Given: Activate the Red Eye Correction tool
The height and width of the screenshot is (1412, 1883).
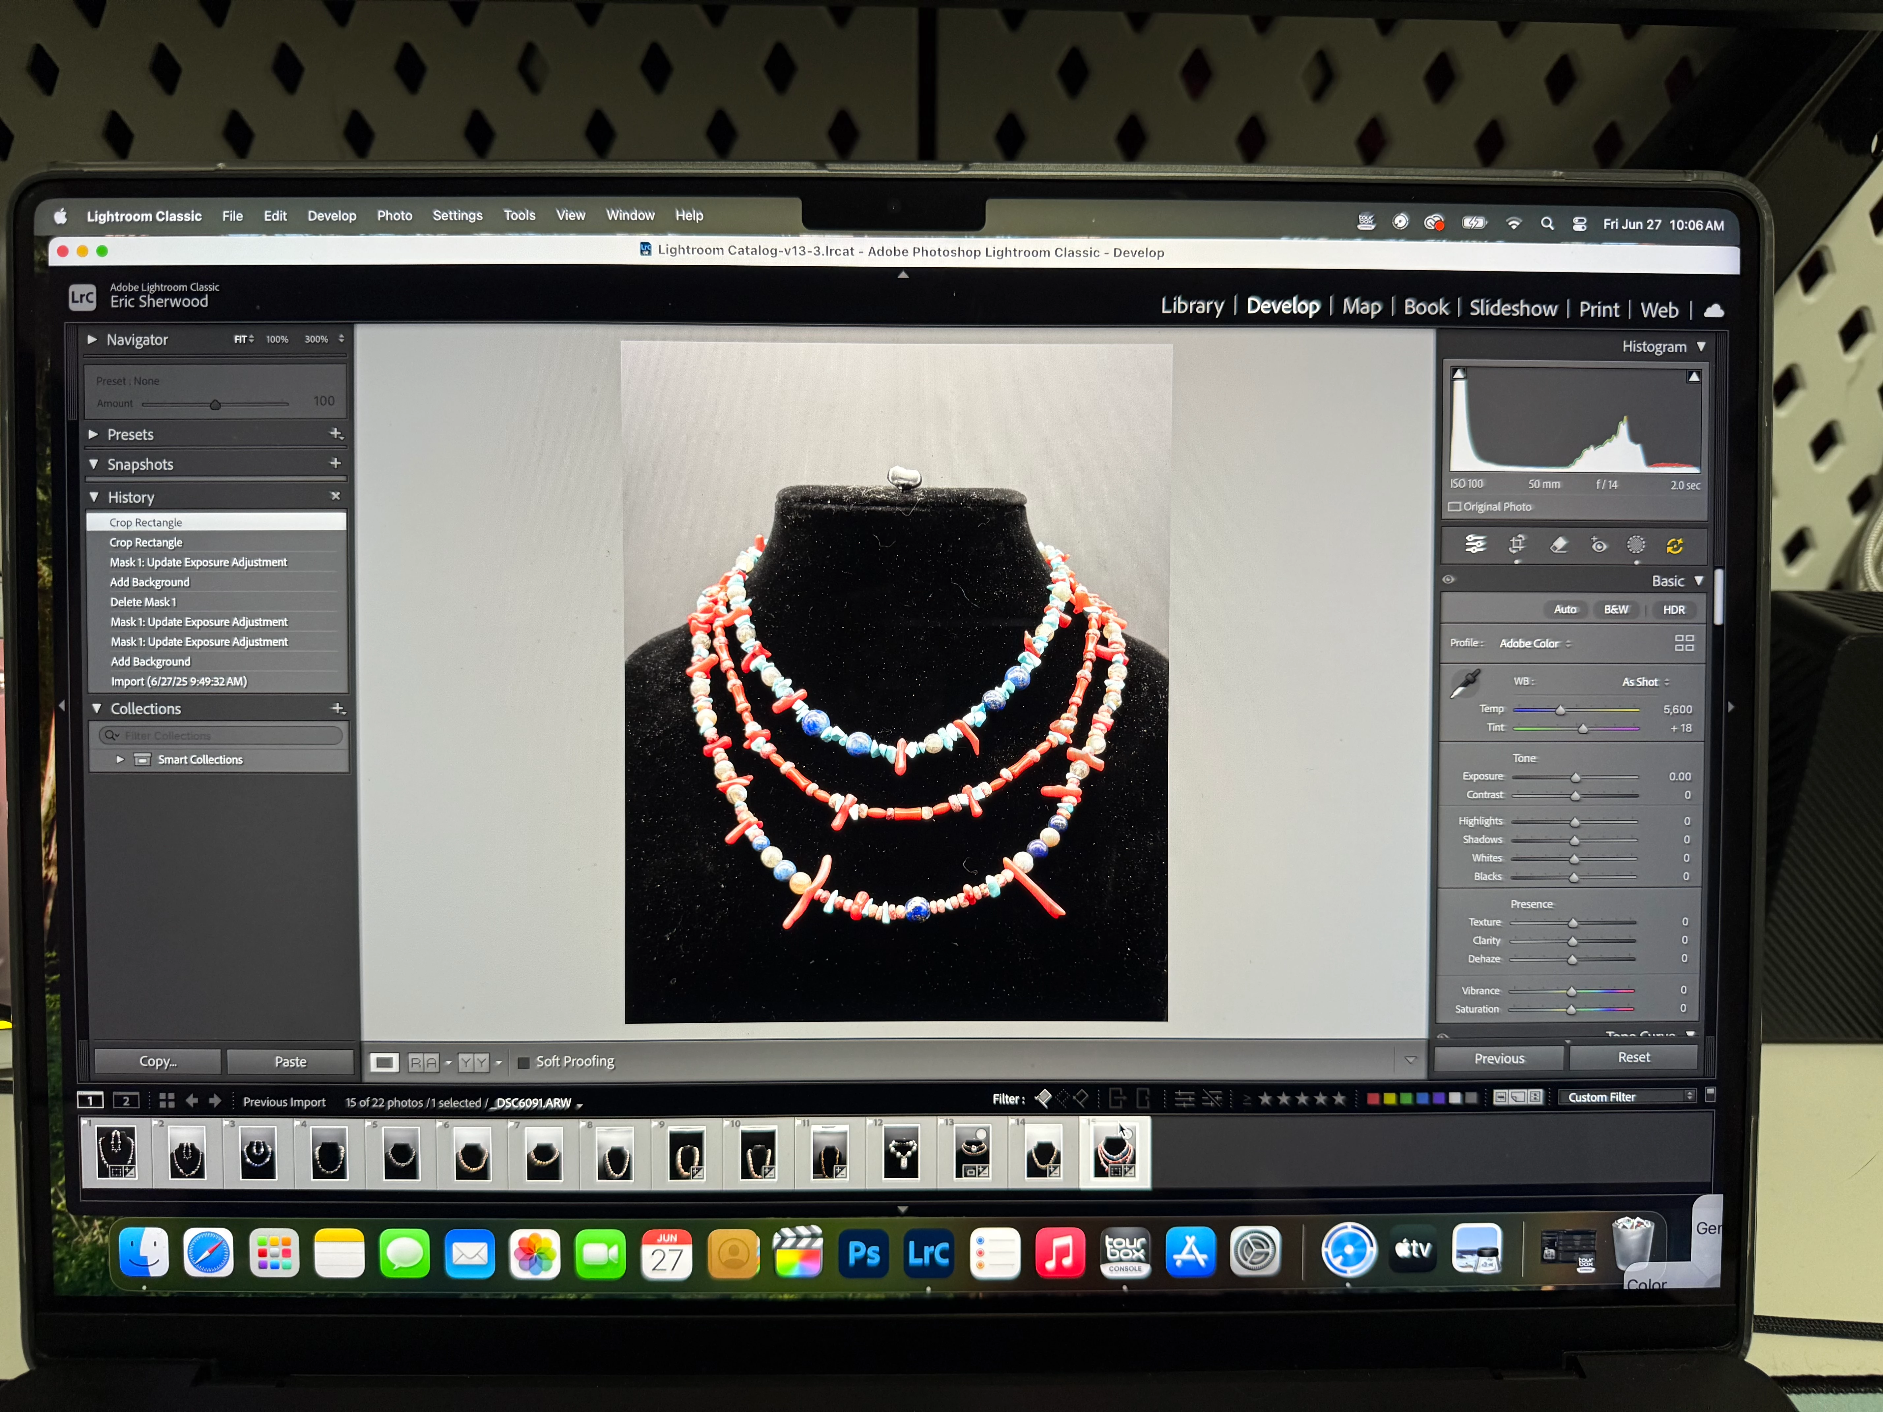Looking at the screenshot, I should click(x=1599, y=545).
